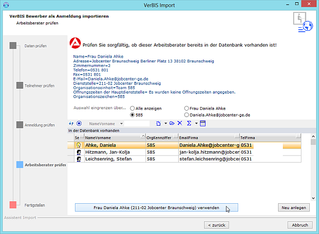Click the NameVorname column header

click(115, 138)
